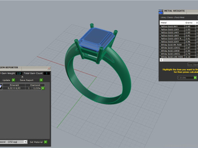Select the Yellow Gold 14KY row
198x148 pixels.
click(179, 32)
